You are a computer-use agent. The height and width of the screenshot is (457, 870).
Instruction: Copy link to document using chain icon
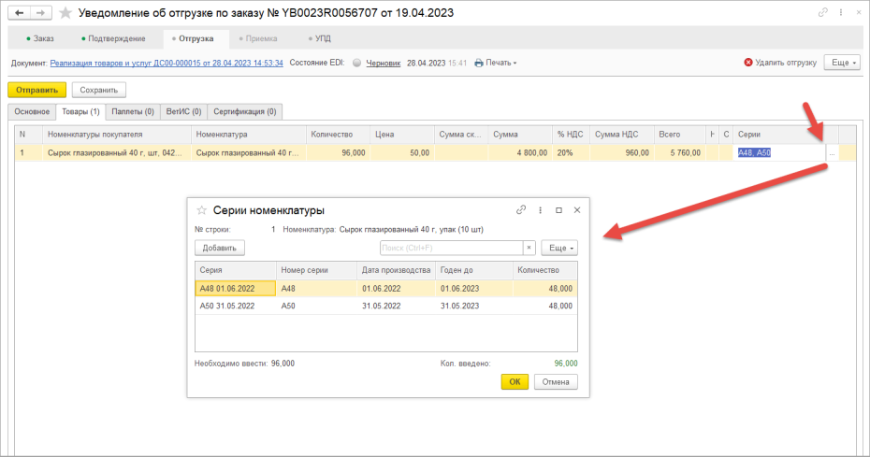pyautogui.click(x=823, y=12)
